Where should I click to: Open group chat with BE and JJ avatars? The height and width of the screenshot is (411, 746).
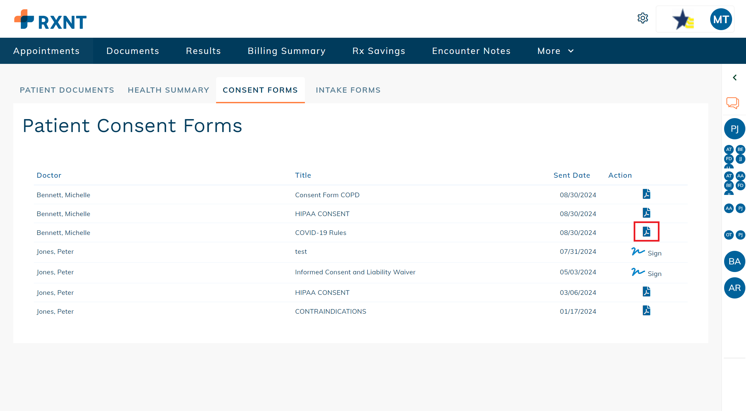point(734,156)
